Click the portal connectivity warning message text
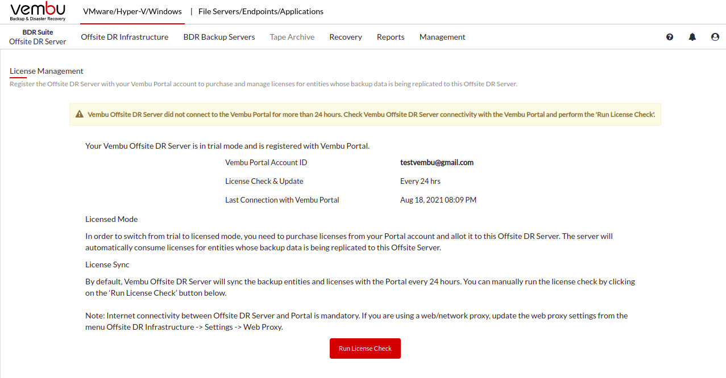 point(371,114)
